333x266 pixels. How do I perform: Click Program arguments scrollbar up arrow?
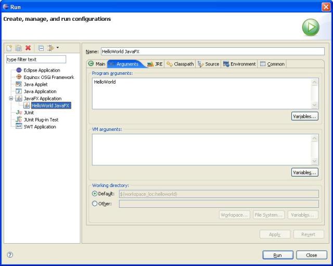[x=314, y=82]
